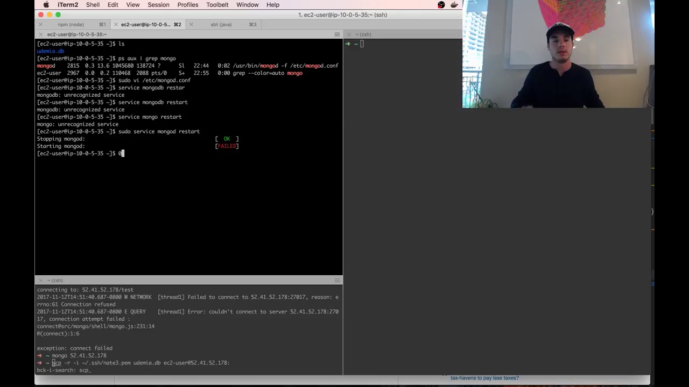Click the 'connect@src/mongo/shell/mongo.js:231:14' line
The height and width of the screenshot is (387, 689).
pos(96,326)
